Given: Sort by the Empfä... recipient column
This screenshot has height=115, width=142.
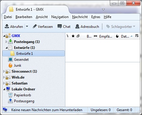Looking at the screenshot, I should pos(106,36).
